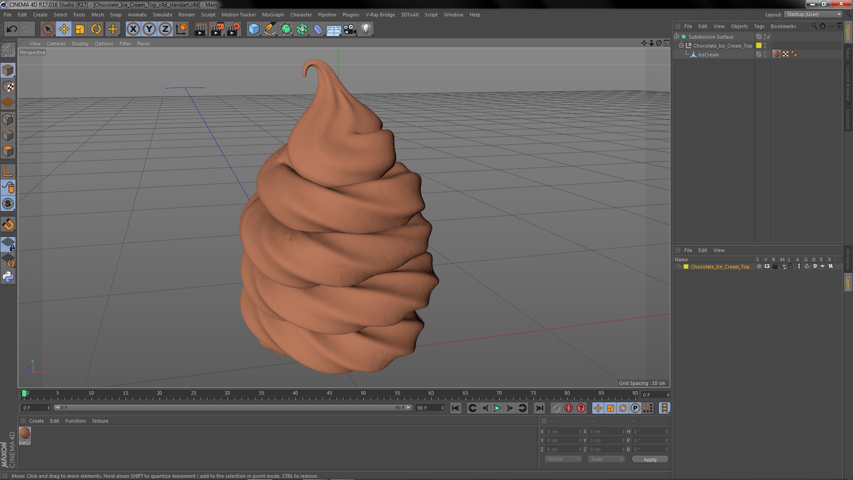This screenshot has height=480, width=853.
Task: Toggle Render flag of Chocolate_Ice_Cream_Top layer
Action: coord(775,267)
